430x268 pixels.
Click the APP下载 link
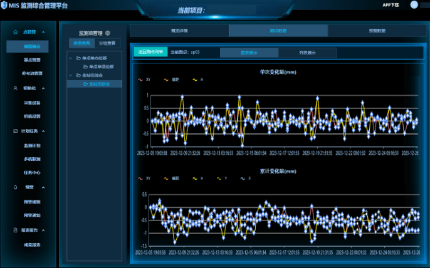(x=391, y=5)
